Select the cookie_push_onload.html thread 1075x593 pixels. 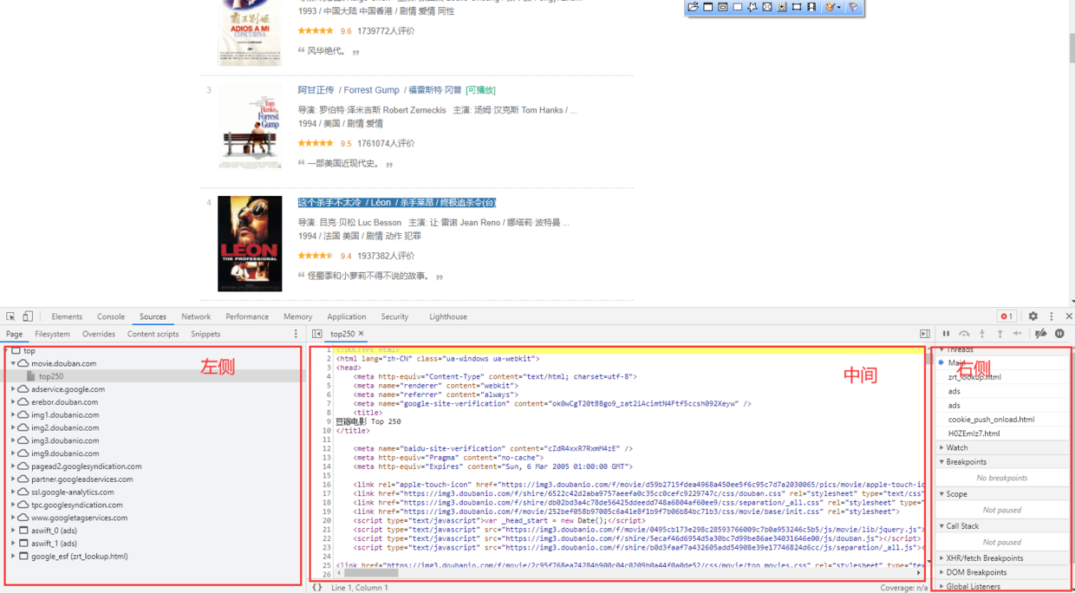click(991, 420)
